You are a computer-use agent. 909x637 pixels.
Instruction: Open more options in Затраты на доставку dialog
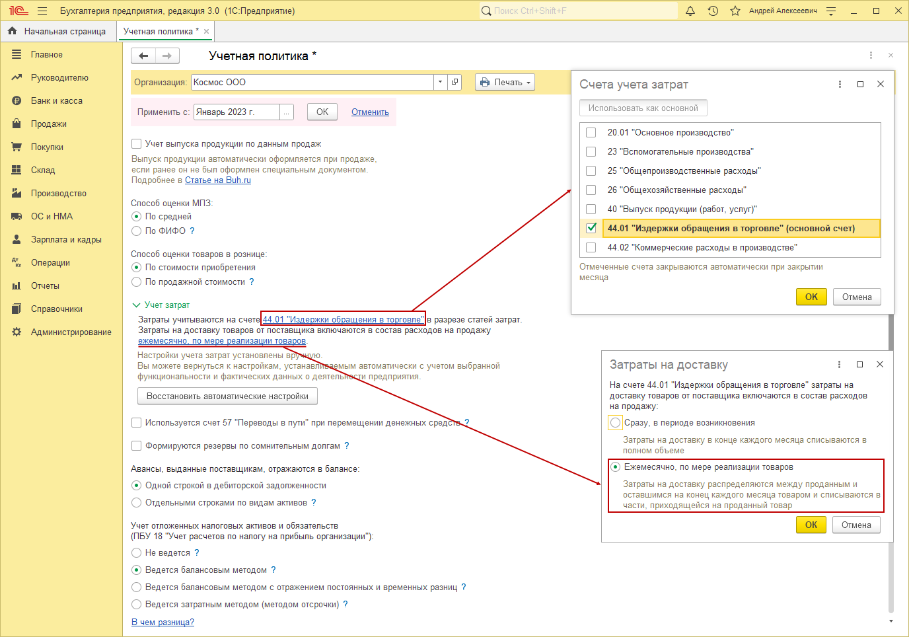pos(839,364)
